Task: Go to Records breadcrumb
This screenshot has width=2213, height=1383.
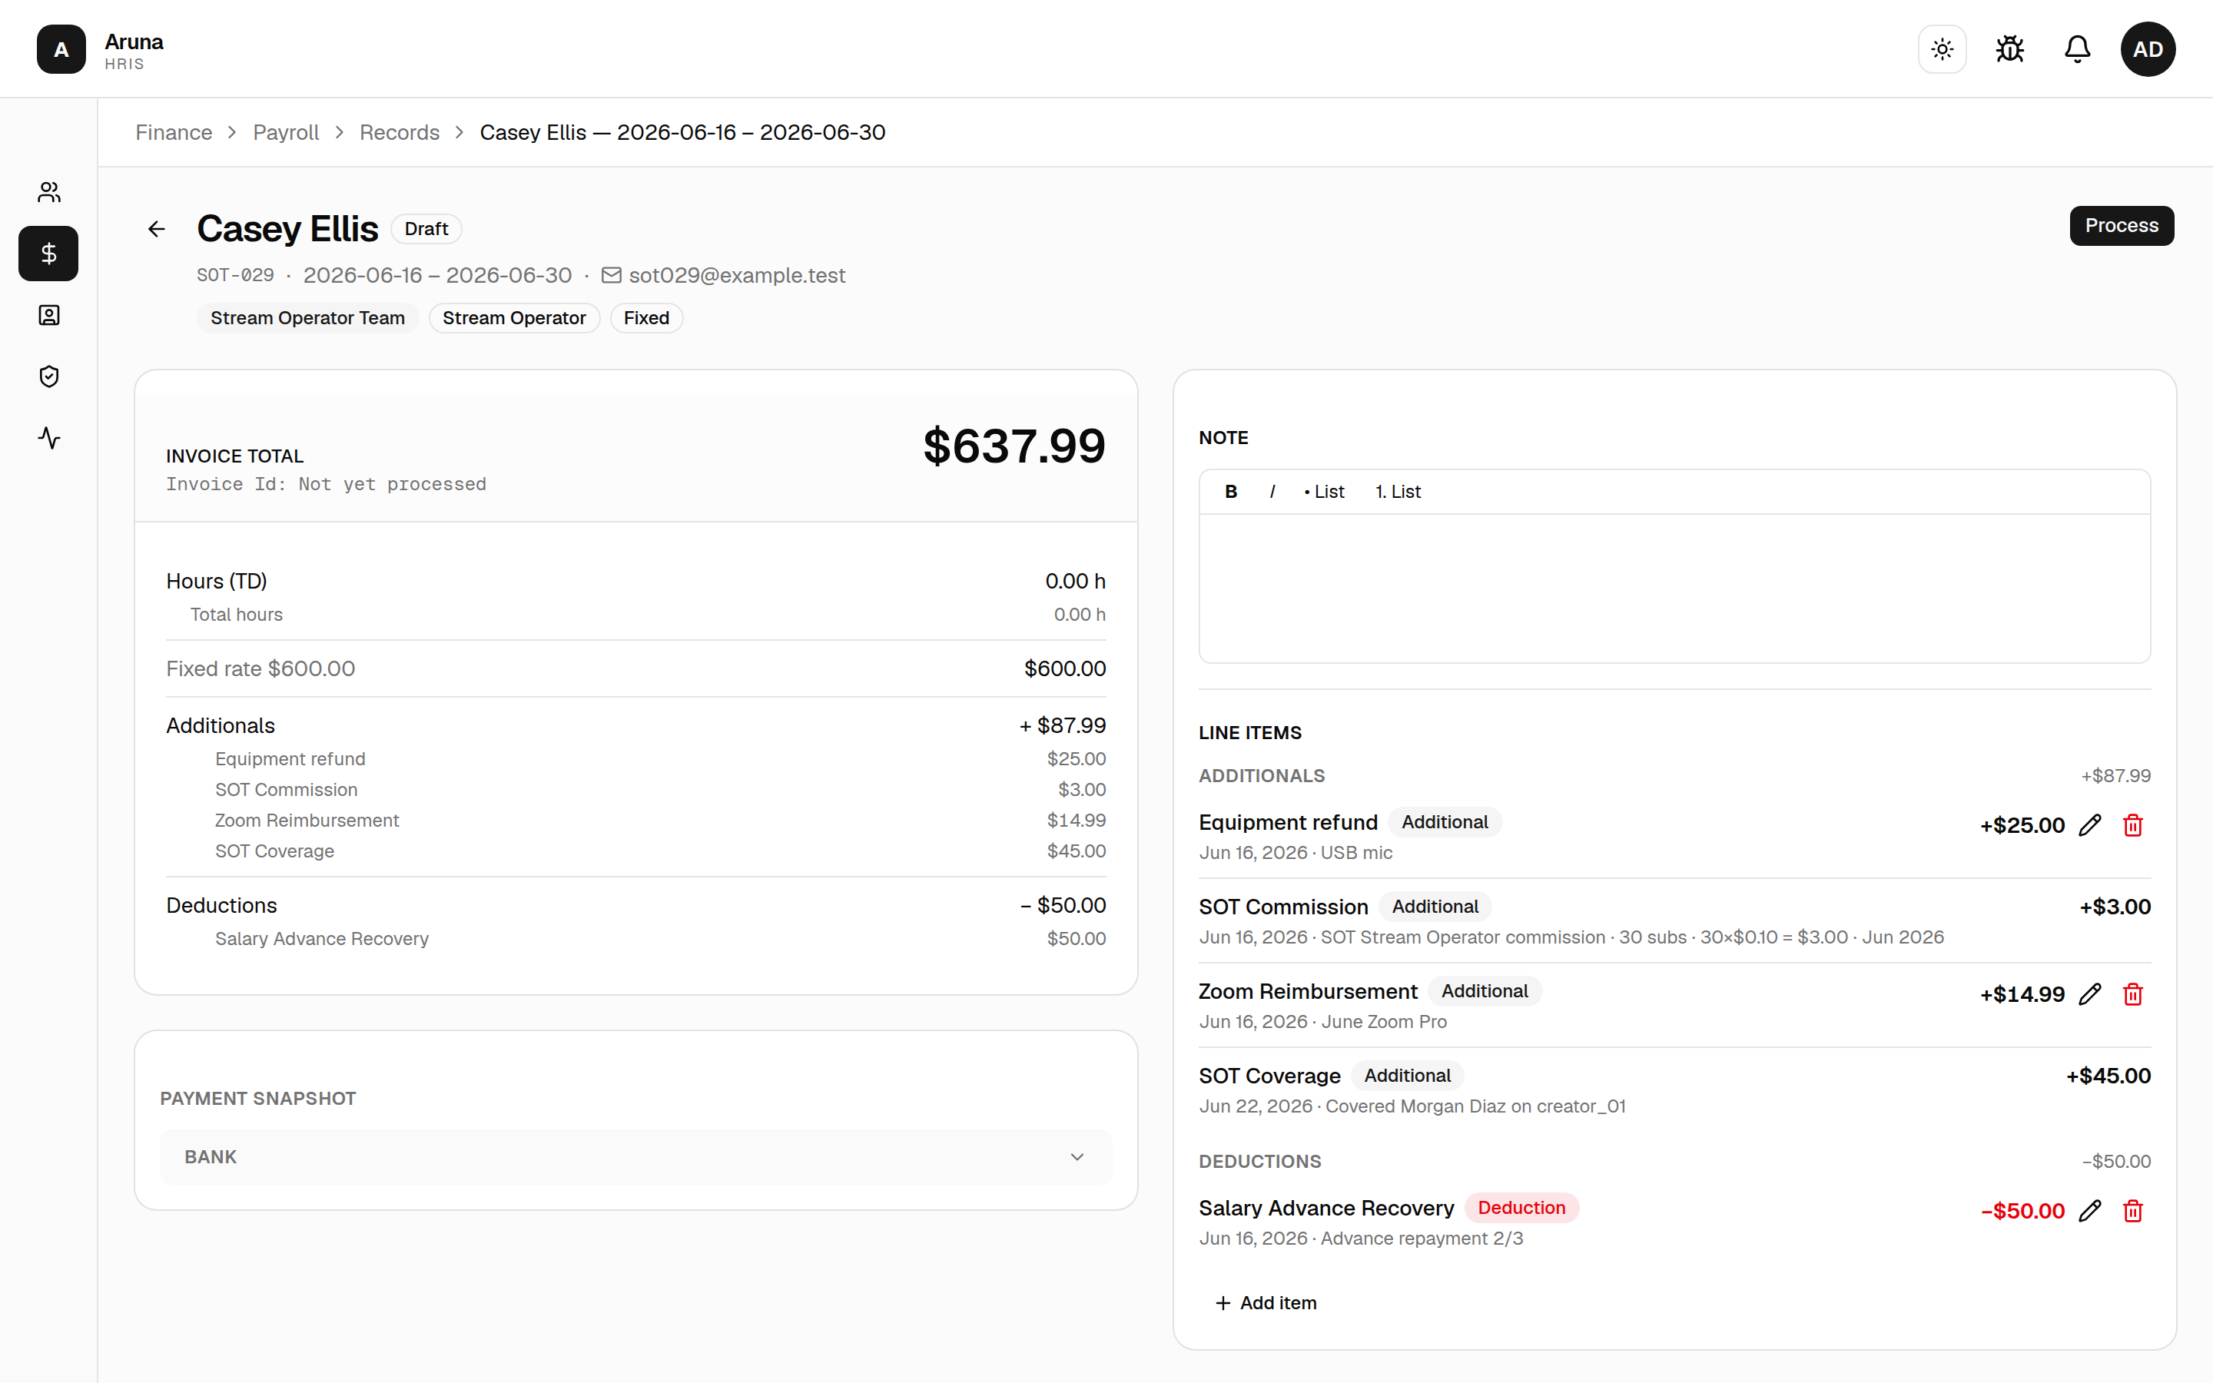Action: [400, 133]
